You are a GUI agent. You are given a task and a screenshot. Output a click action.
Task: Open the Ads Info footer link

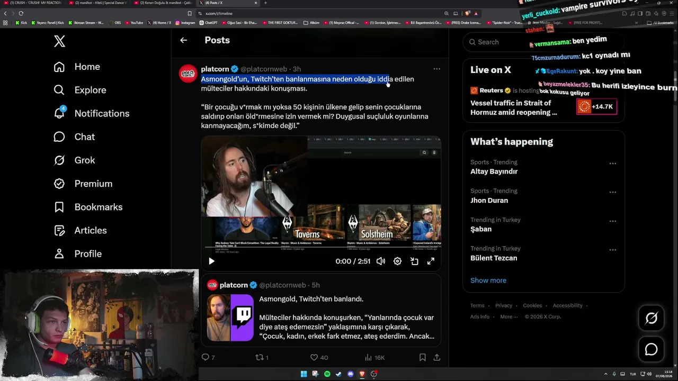coord(480,316)
